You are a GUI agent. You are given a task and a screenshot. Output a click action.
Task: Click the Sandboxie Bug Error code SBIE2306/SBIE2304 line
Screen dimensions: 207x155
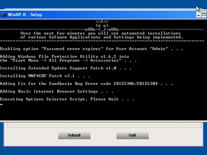pyautogui.click(x=86, y=84)
